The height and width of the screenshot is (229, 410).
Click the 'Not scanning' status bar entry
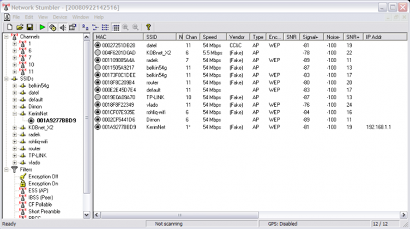(x=201, y=224)
